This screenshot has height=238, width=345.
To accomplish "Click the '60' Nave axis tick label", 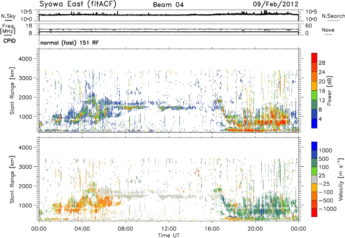I will 309,26.
